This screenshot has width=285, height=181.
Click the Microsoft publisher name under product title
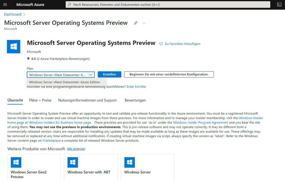tap(34, 52)
